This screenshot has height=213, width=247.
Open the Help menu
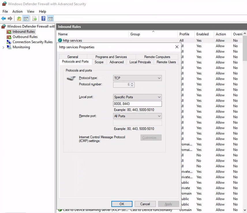point(42,11)
